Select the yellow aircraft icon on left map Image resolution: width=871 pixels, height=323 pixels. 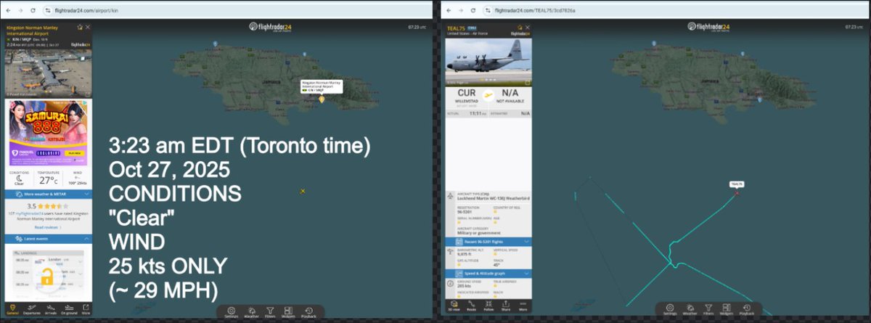point(303,191)
